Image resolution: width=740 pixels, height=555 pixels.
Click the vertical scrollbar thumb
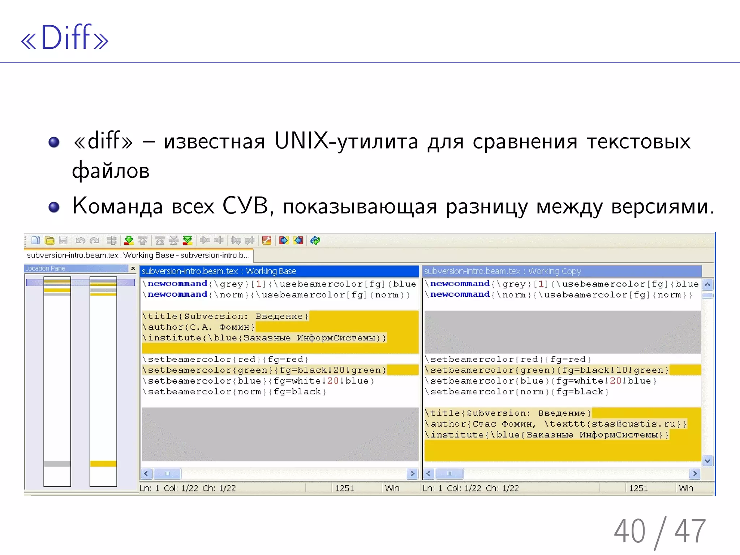tap(707, 296)
